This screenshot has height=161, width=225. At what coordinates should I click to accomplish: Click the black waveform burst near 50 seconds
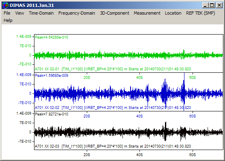click(165, 131)
